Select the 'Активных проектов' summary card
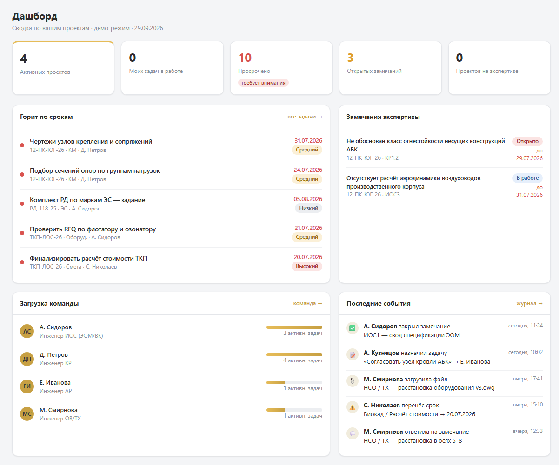Image resolution: width=559 pixels, height=465 pixels. coord(63,68)
